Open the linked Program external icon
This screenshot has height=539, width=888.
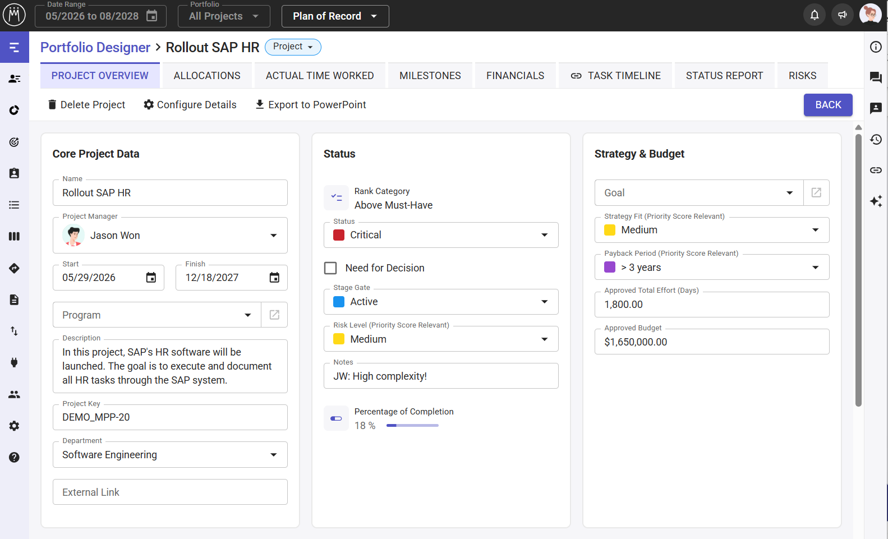click(274, 315)
